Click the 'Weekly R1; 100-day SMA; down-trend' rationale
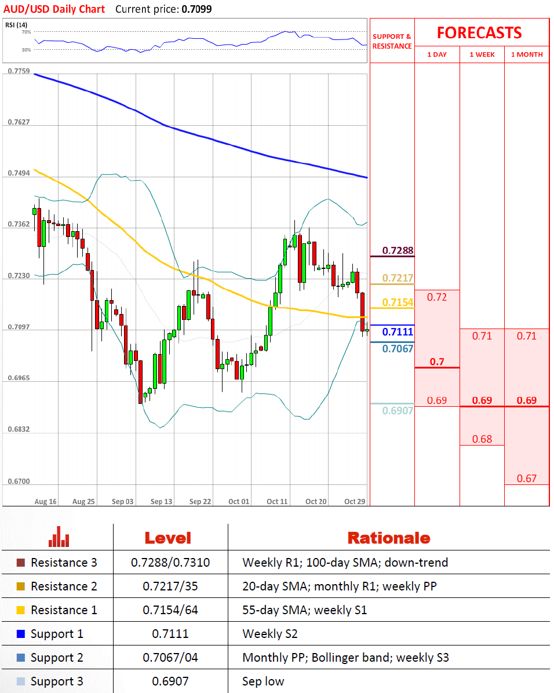 pos(345,563)
